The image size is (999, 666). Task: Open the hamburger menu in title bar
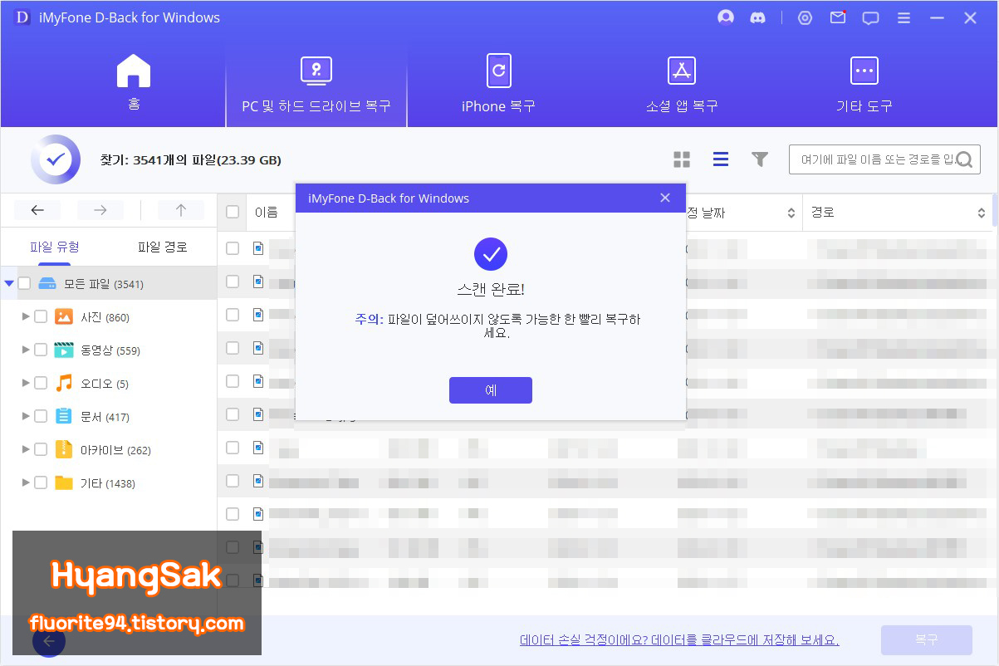point(904,17)
